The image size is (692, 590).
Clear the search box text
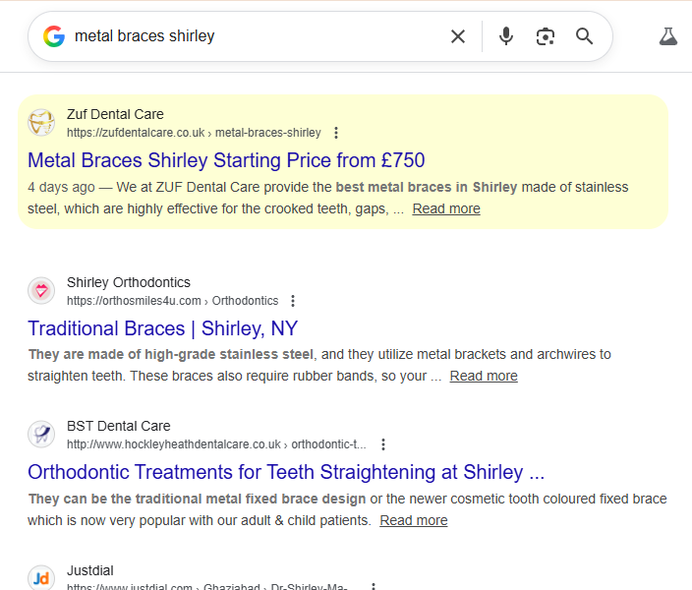tap(458, 36)
